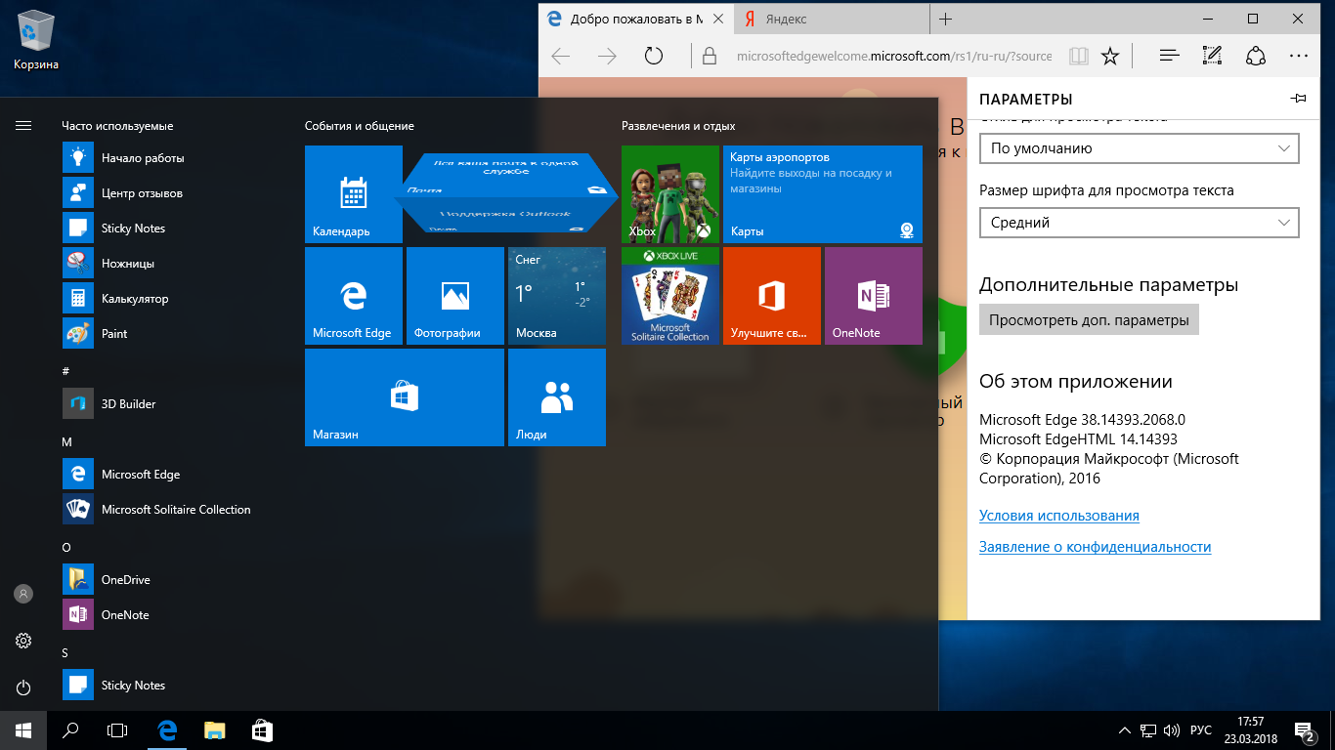Open Settings gear in Start sidebar
The width and height of the screenshot is (1335, 750).
click(23, 641)
